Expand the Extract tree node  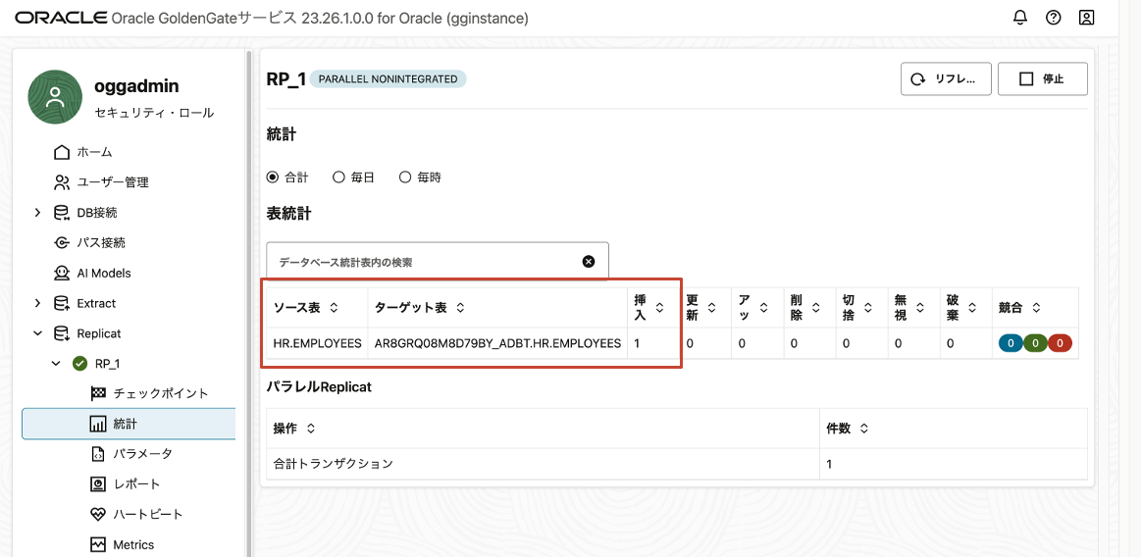(x=37, y=303)
